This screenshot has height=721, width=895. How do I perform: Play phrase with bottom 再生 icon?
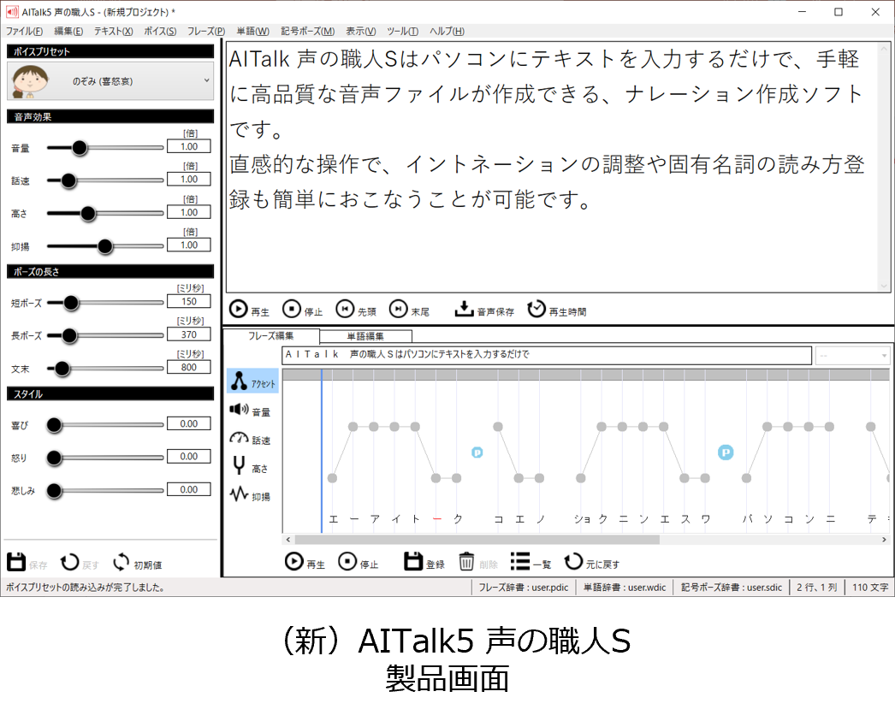(x=294, y=561)
